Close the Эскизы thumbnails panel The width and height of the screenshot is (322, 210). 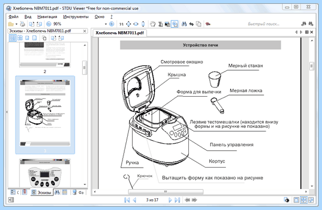click(85, 31)
